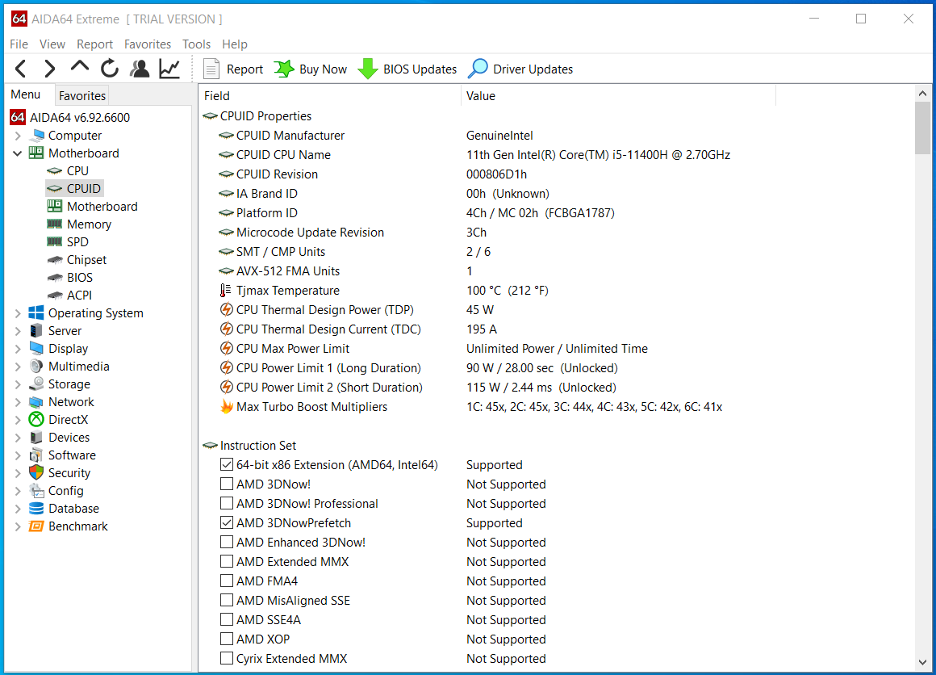Image resolution: width=936 pixels, height=675 pixels.
Task: Open Driver Updates magnifier
Action: 478,69
